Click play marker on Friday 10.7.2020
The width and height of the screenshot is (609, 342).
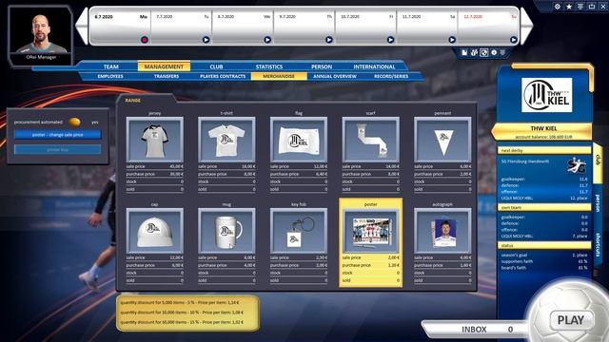pyautogui.click(x=390, y=40)
